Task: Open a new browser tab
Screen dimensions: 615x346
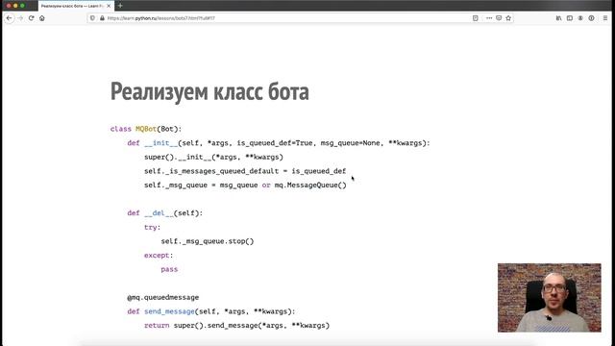Action: tap(120, 6)
